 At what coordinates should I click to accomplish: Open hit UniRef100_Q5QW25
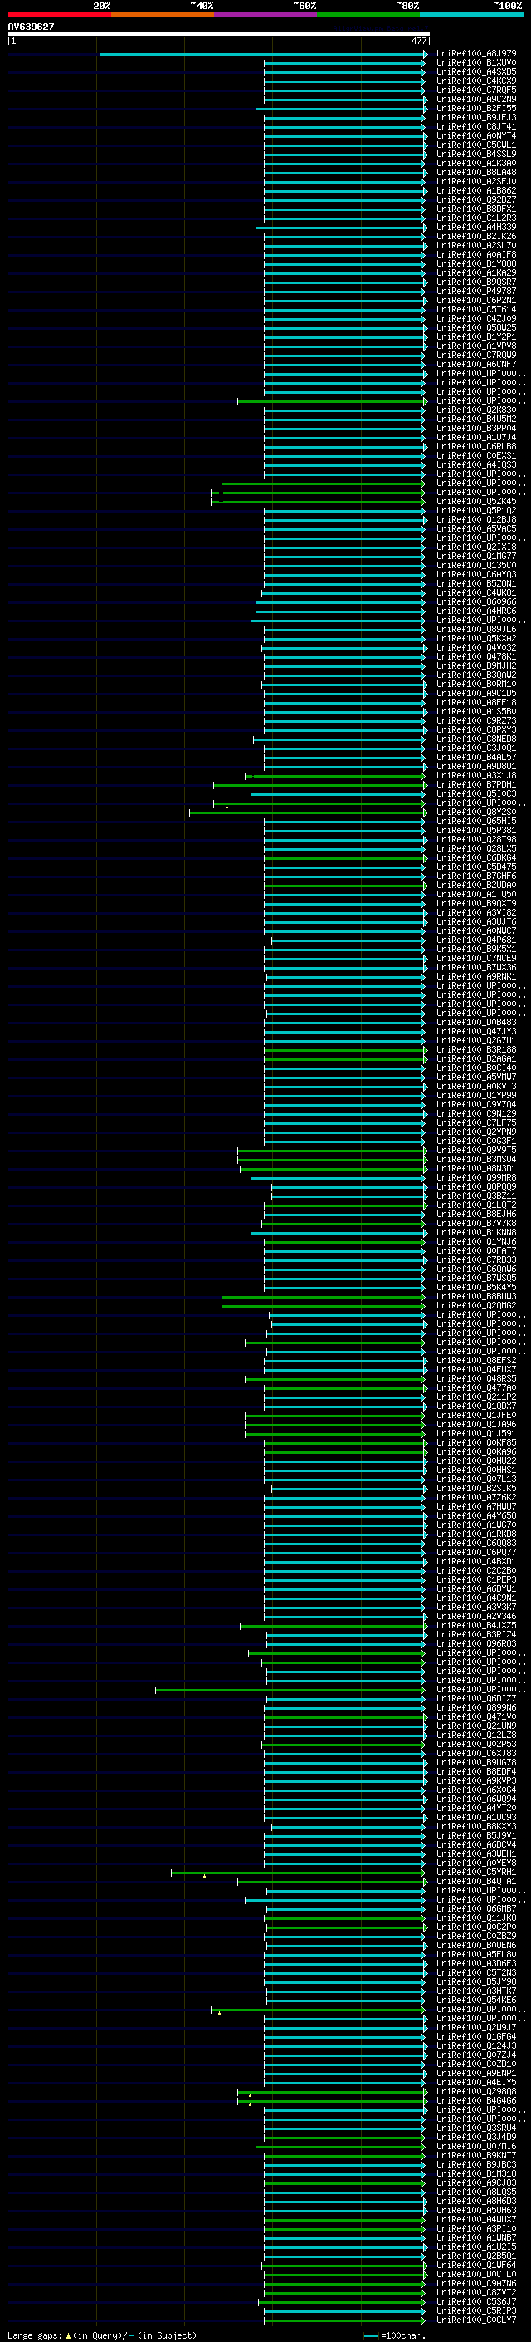pyautogui.click(x=476, y=327)
